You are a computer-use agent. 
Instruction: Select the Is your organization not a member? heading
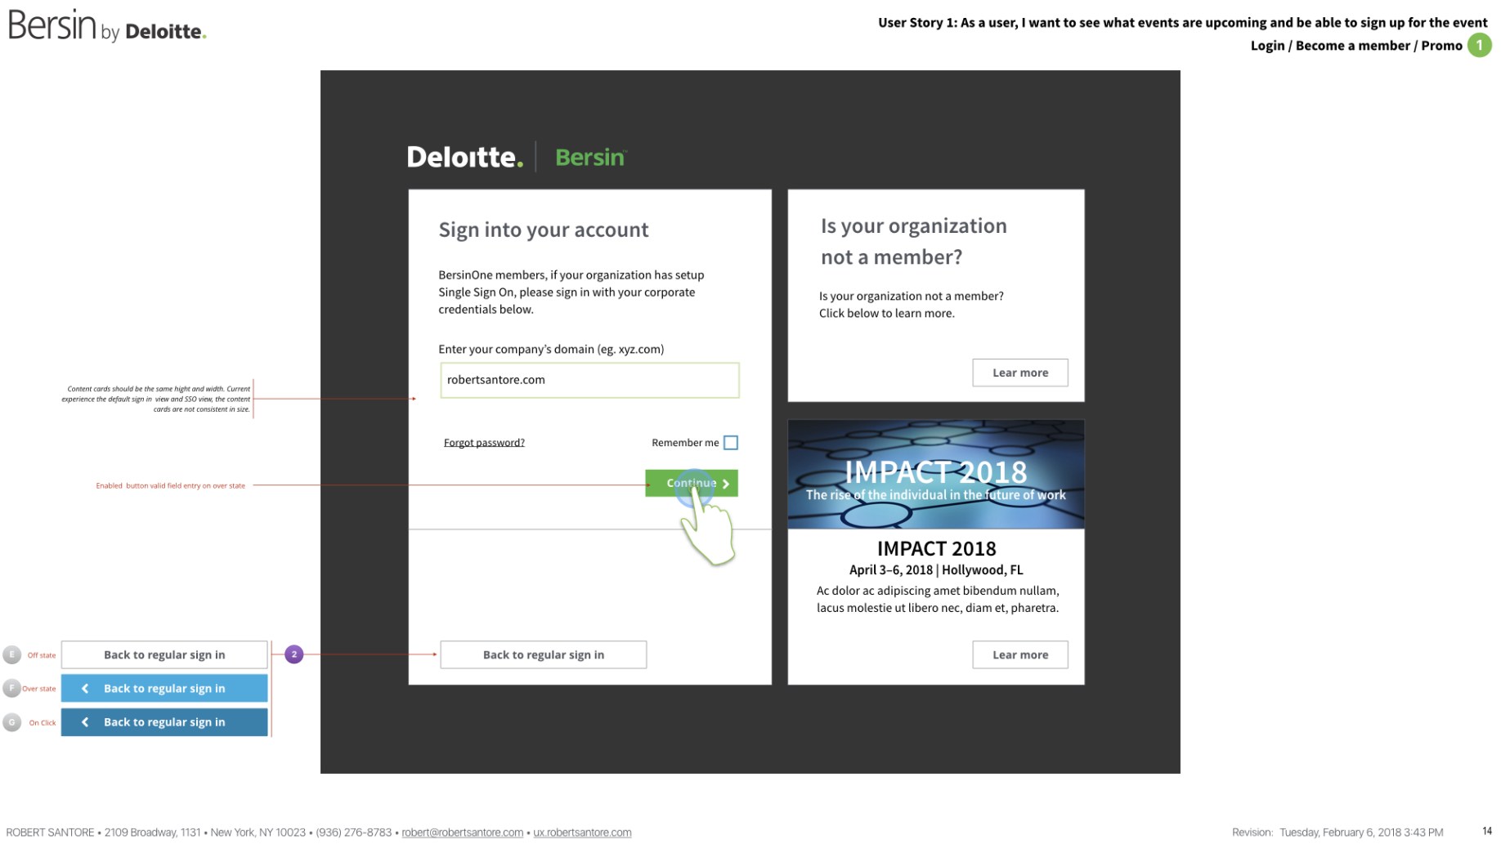(914, 241)
